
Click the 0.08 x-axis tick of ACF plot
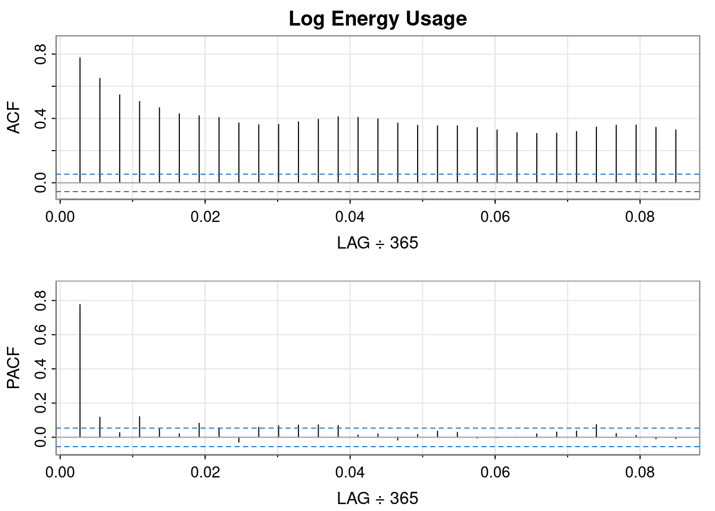[x=639, y=217]
